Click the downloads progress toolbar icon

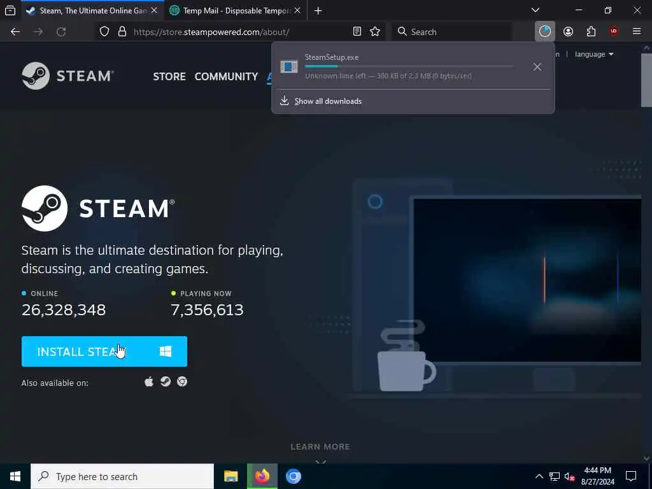[545, 32]
